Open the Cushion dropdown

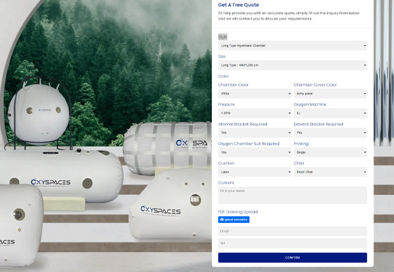[x=255, y=172]
